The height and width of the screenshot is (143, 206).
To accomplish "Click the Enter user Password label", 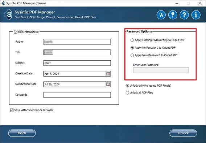I will pos(146,65).
